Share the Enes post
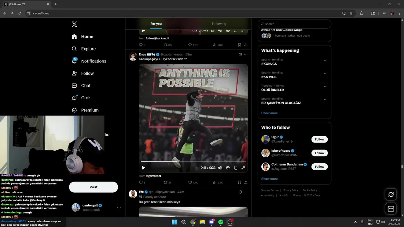The image size is (404, 227). (x=246, y=183)
